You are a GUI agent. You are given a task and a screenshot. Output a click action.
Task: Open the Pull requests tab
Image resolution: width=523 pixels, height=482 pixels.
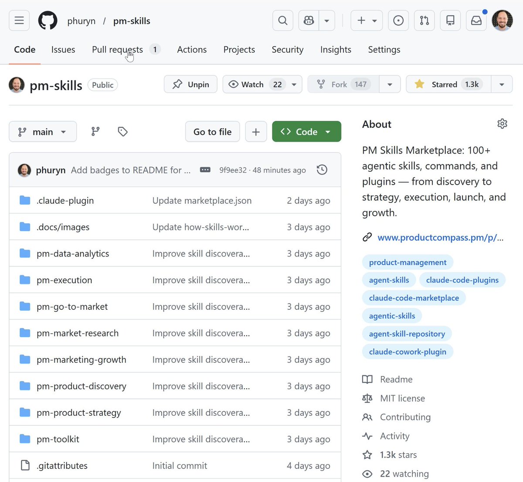pos(126,50)
